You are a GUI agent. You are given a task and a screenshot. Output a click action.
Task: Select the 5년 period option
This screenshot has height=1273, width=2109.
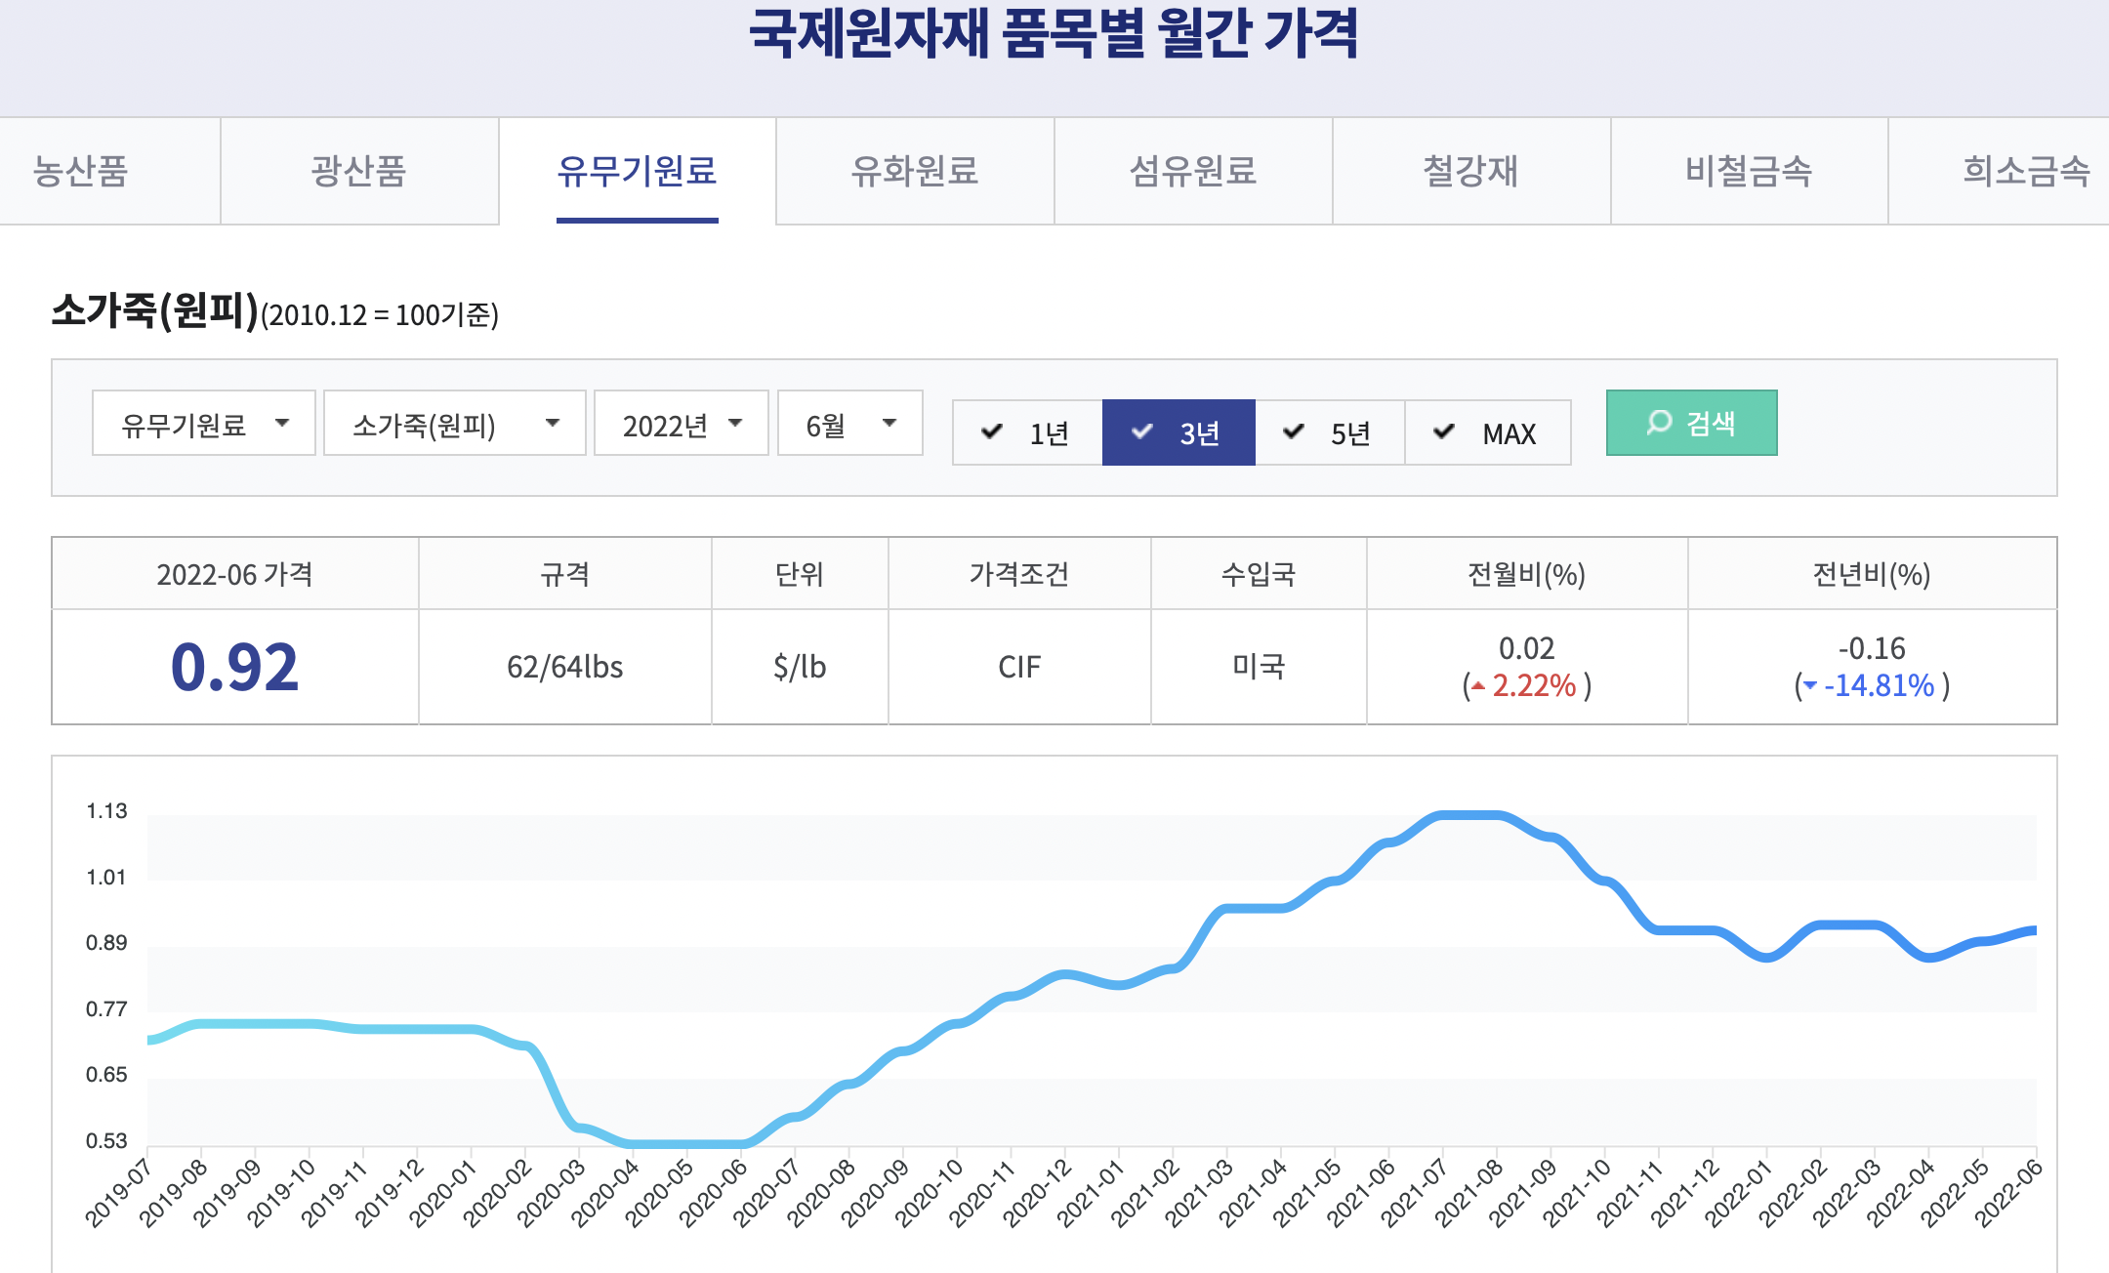point(1330,432)
